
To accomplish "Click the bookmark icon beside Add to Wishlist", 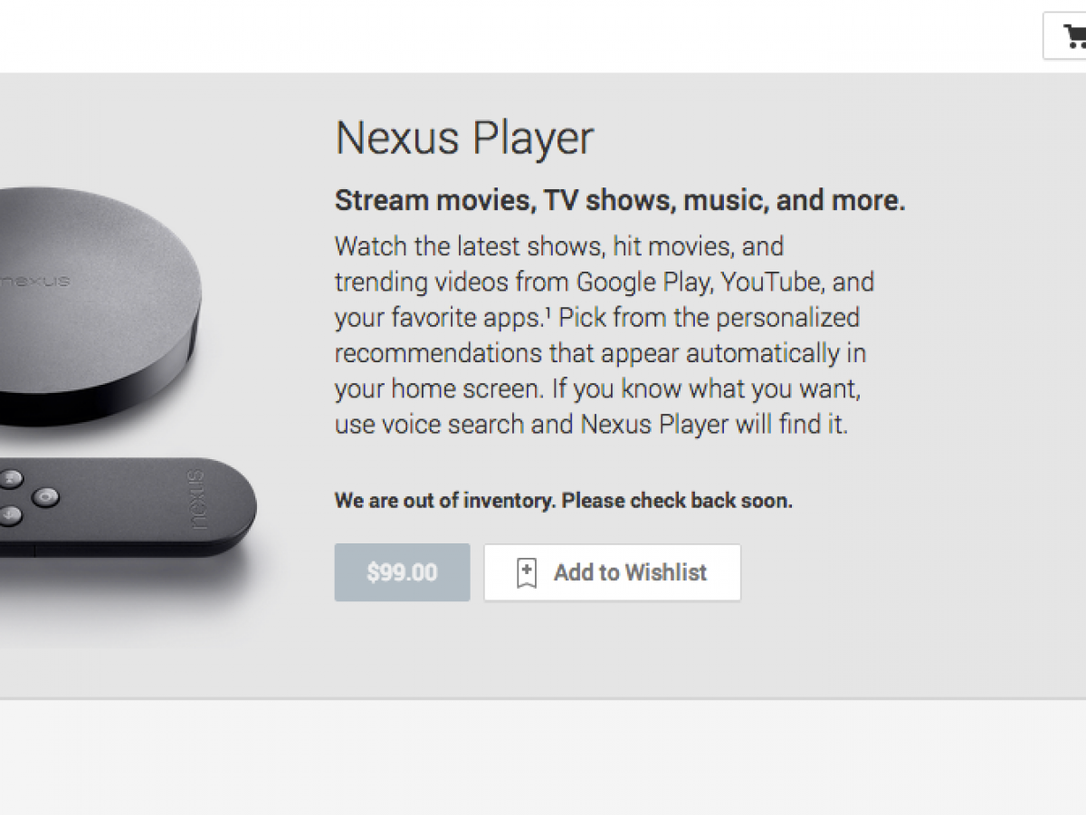I will (527, 572).
